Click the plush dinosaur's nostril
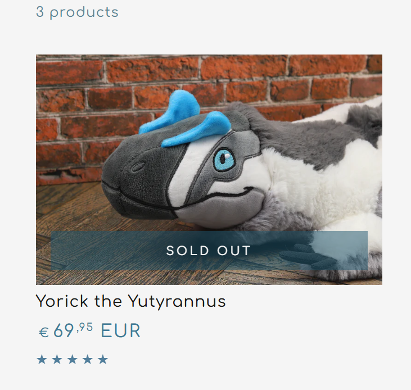Screen dimensions: 411x390 (138, 167)
